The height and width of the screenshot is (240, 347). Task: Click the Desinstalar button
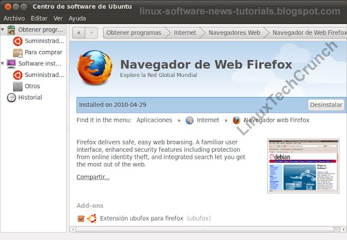(326, 105)
